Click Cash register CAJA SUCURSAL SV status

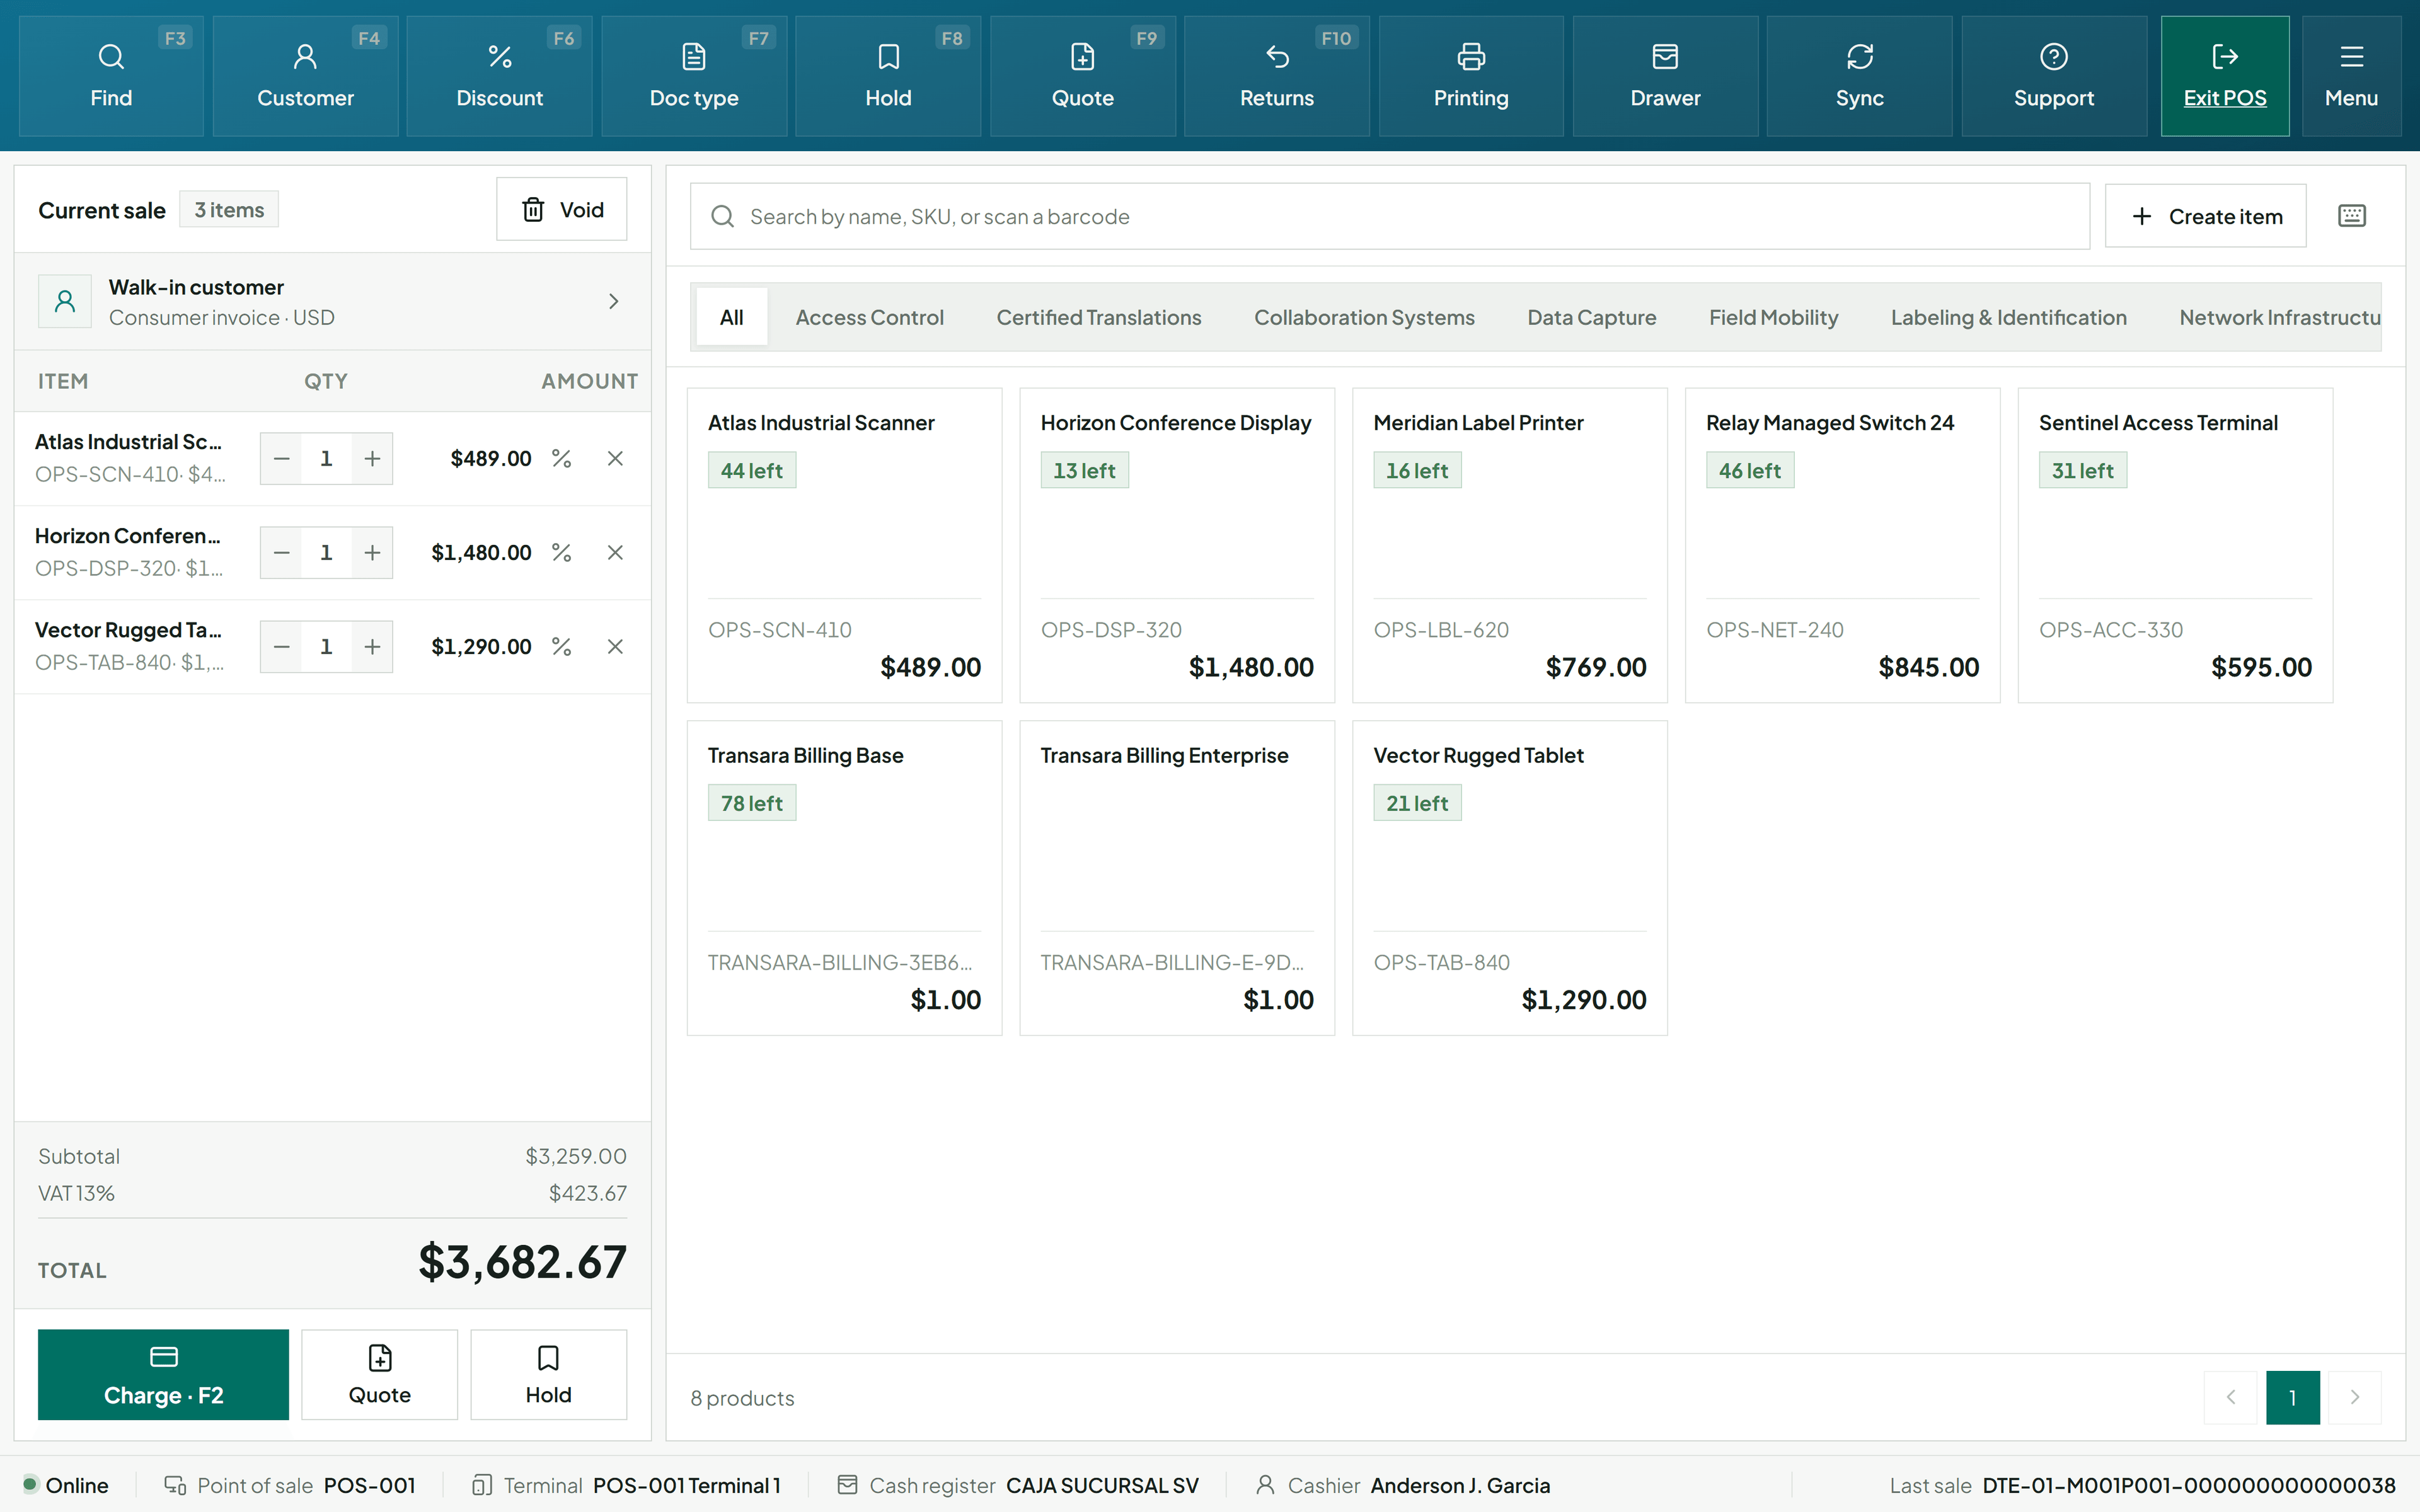[x=1018, y=1485]
